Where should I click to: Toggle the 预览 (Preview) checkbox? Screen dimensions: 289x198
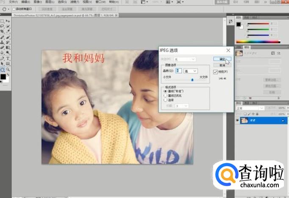(216, 72)
